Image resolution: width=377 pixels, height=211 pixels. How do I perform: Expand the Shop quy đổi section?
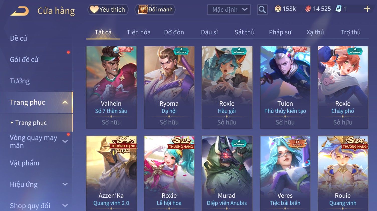coord(65,206)
